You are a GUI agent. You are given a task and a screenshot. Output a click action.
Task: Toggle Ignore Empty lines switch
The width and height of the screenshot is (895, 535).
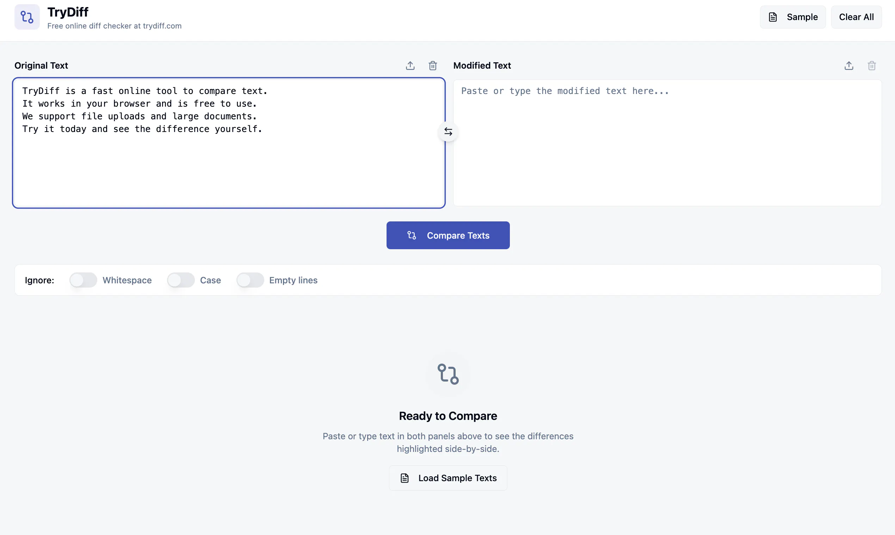[250, 280]
